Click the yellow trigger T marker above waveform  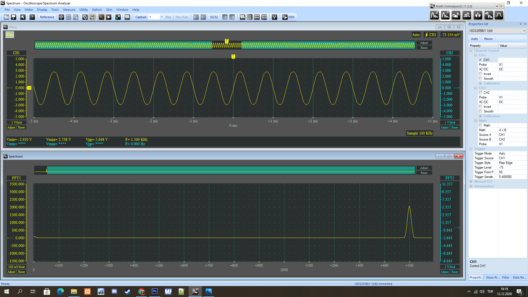tap(233, 56)
